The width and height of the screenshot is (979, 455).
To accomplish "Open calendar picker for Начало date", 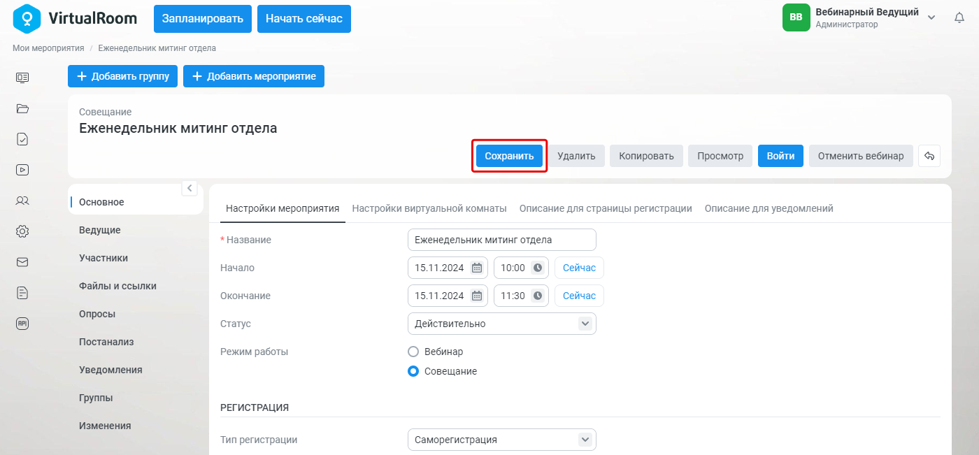I will pos(477,268).
